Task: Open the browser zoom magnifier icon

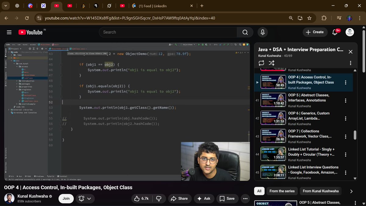Action: point(291,18)
